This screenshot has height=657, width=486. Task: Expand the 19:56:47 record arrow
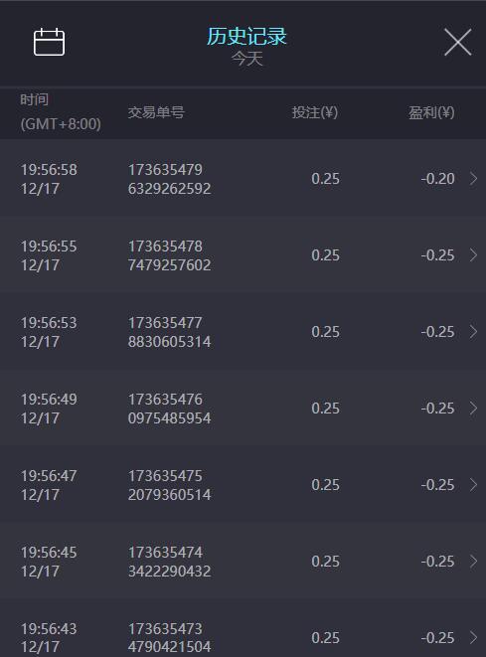click(x=473, y=484)
